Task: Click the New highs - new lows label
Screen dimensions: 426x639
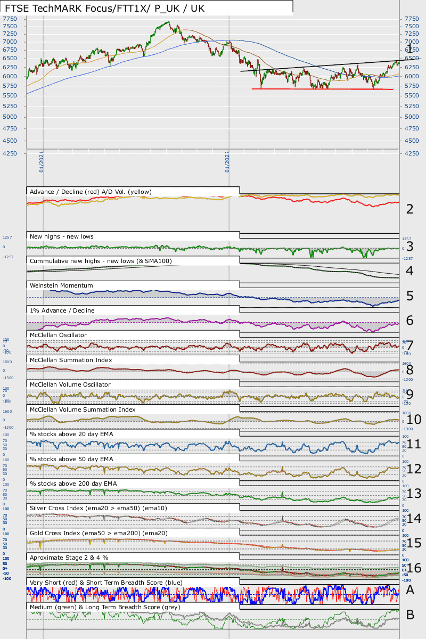Action: click(62, 236)
